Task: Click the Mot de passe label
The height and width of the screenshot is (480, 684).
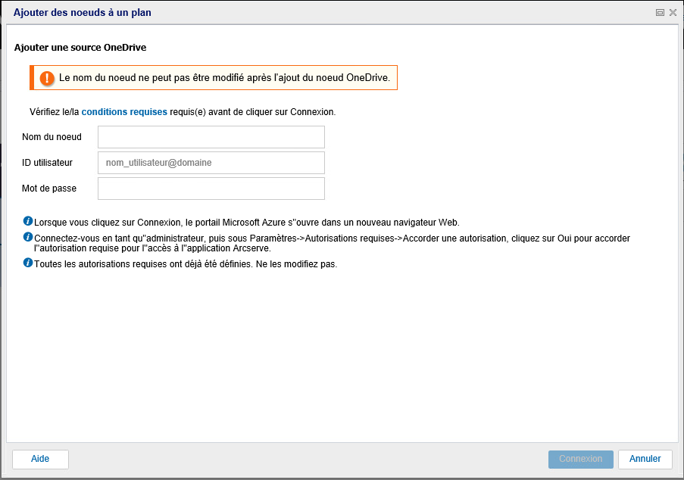Action: click(49, 189)
